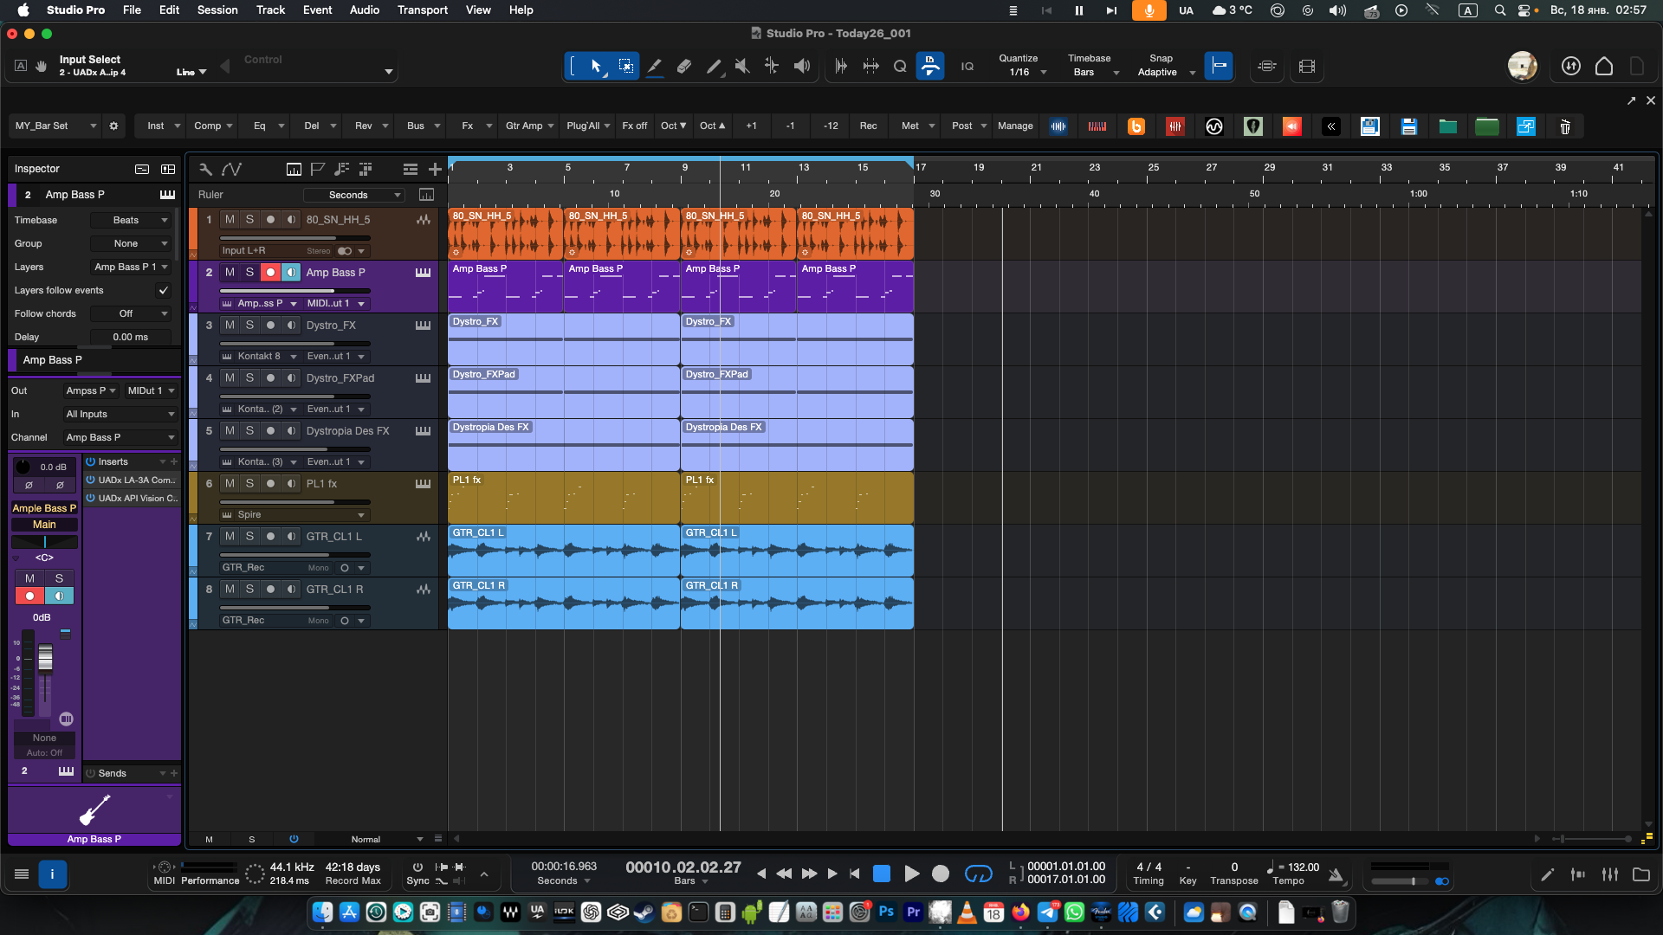This screenshot has width=1663, height=935.
Task: Click the Amp Bass P channel fader
Action: coord(45,660)
